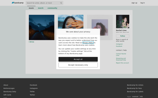This screenshot has height=98, width=158.
Task: Open the I Drive album cover
Action: pyautogui.click(x=42, y=27)
